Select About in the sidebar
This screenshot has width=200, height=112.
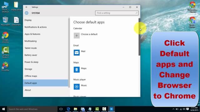[46, 90]
